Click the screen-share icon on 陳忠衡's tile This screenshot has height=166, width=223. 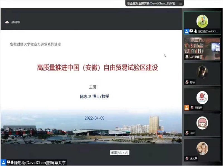[191, 31]
